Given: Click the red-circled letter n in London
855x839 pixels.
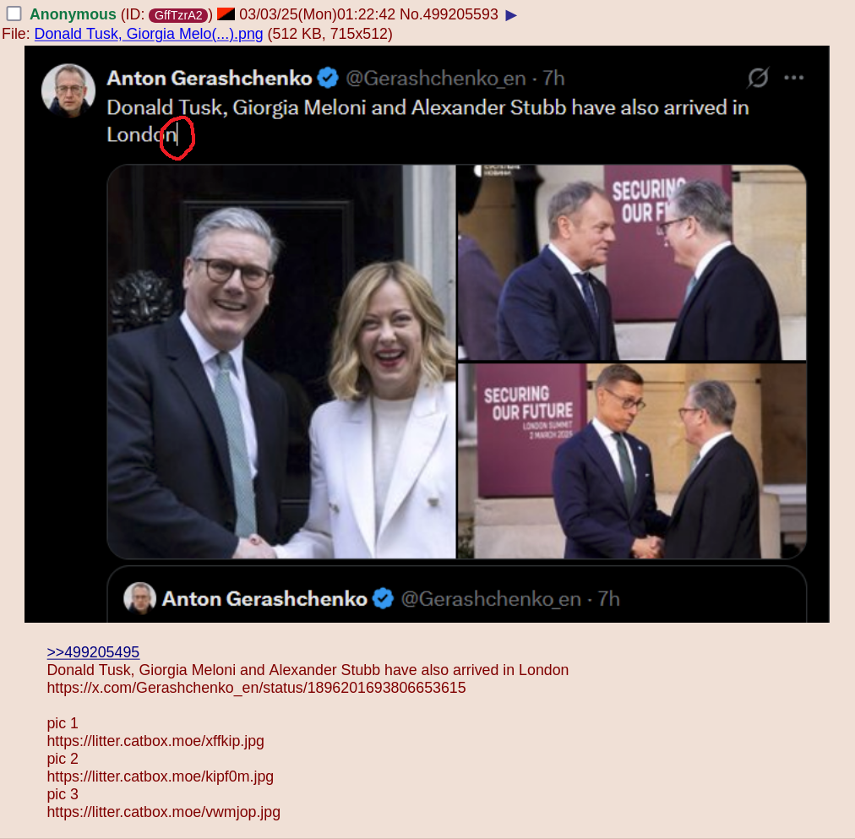Looking at the screenshot, I should coord(171,134).
